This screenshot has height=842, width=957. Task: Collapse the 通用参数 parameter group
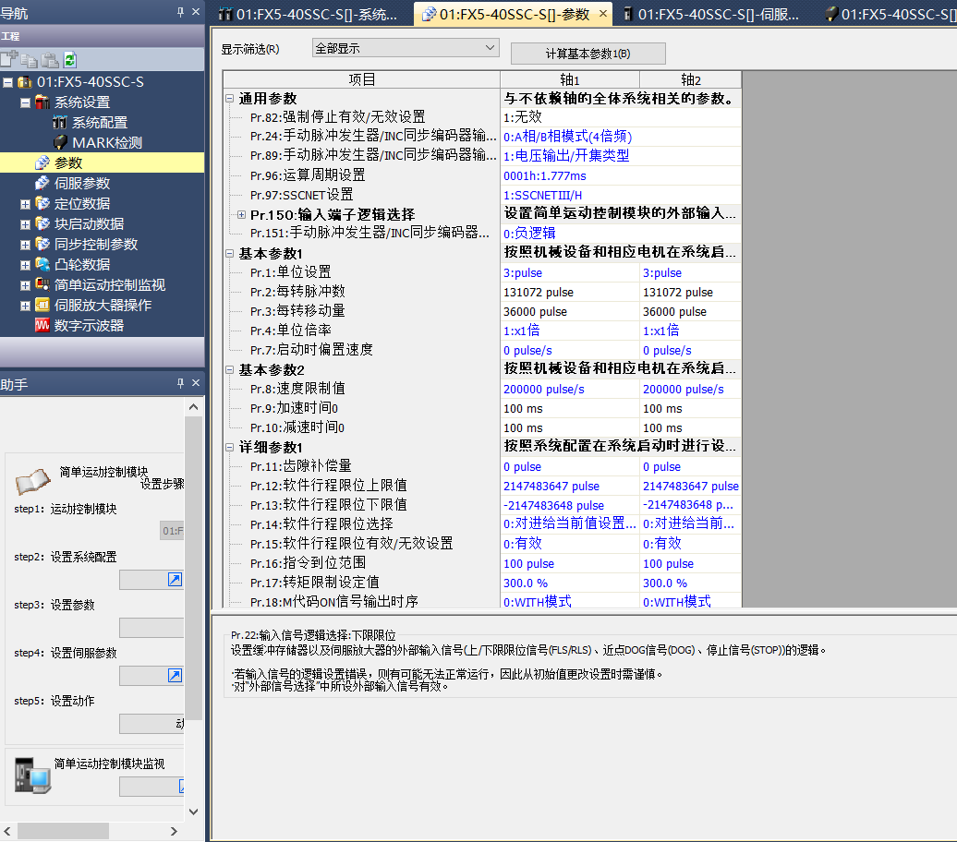229,99
